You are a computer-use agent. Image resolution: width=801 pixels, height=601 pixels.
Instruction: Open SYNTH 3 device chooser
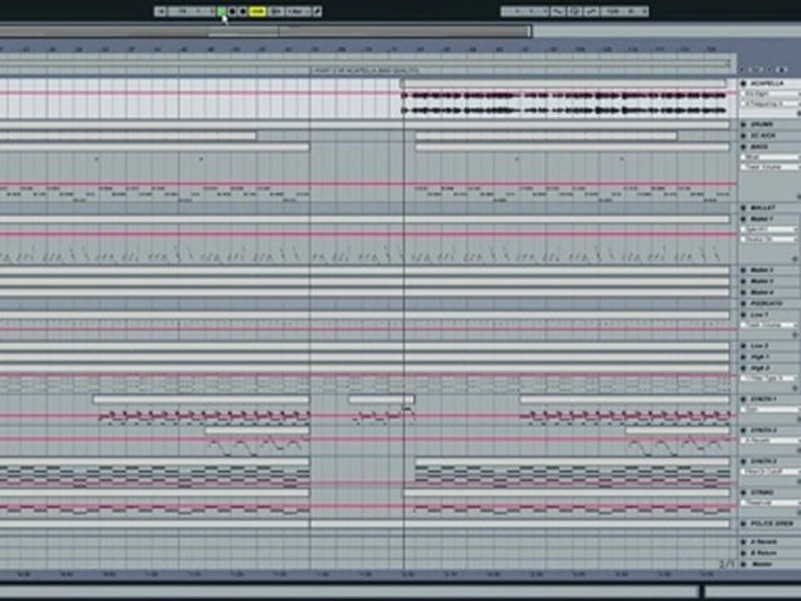tap(770, 472)
